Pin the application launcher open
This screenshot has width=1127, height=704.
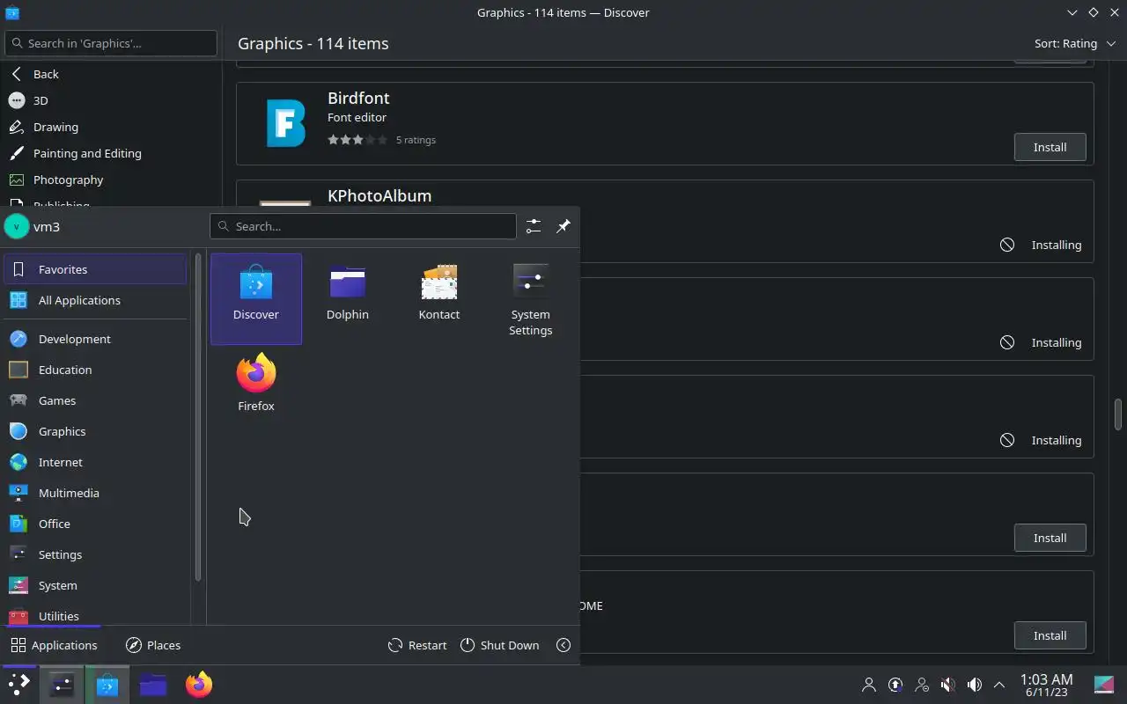pyautogui.click(x=563, y=226)
